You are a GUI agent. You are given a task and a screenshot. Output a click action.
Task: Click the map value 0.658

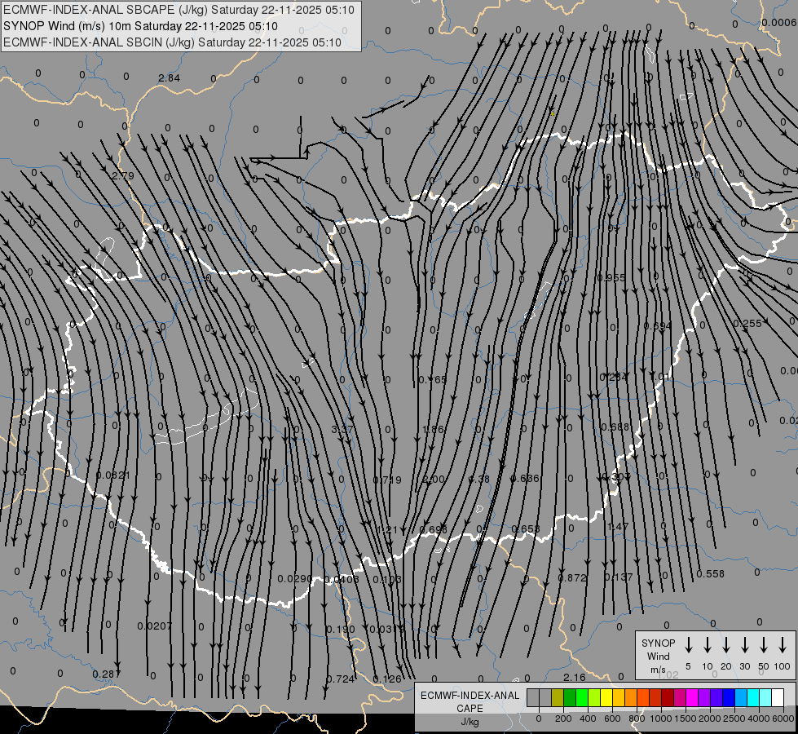tap(525, 528)
